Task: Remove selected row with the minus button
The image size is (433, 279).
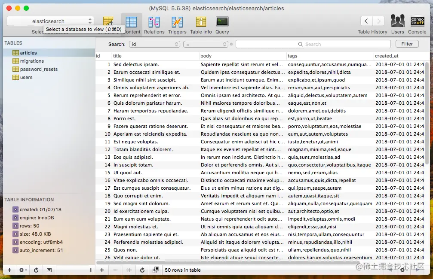Action: 115,270
